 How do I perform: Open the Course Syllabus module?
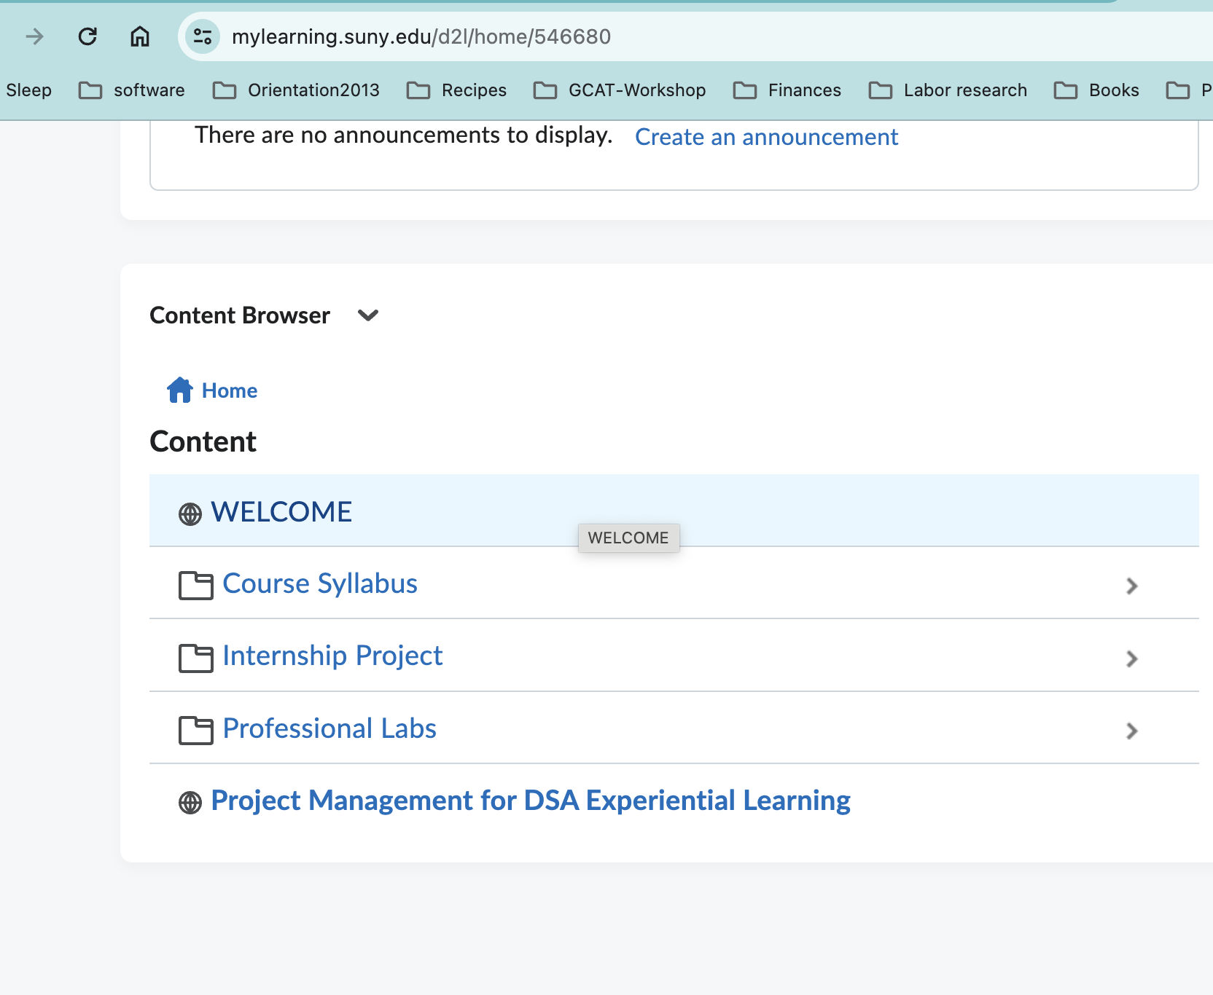click(320, 583)
